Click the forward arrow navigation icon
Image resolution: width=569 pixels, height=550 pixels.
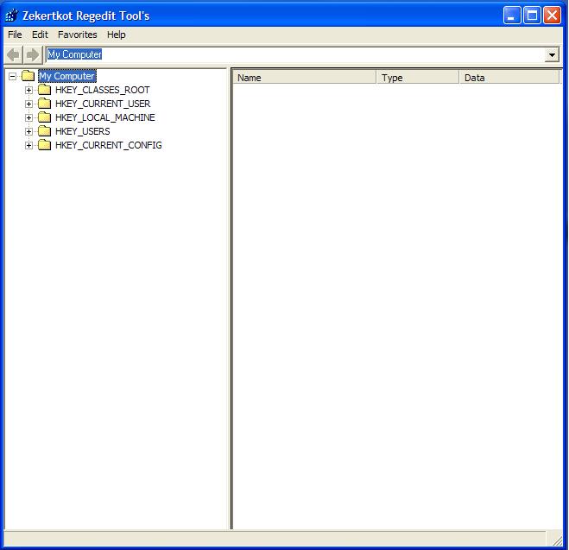coord(33,54)
